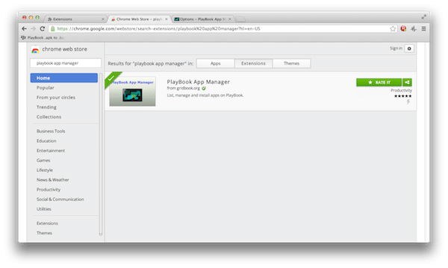Image resolution: width=448 pixels, height=268 pixels.
Task: Click the "chrome web store" title text
Action: point(64,49)
